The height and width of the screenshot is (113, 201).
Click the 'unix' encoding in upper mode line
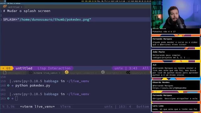[x=119, y=68]
